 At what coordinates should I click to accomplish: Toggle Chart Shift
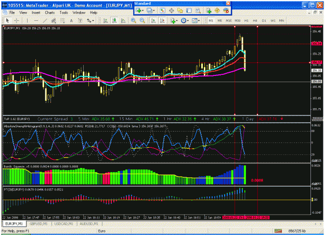coord(162,20)
